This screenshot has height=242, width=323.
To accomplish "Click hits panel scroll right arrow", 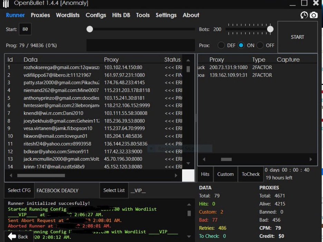I will [x=311, y=159].
